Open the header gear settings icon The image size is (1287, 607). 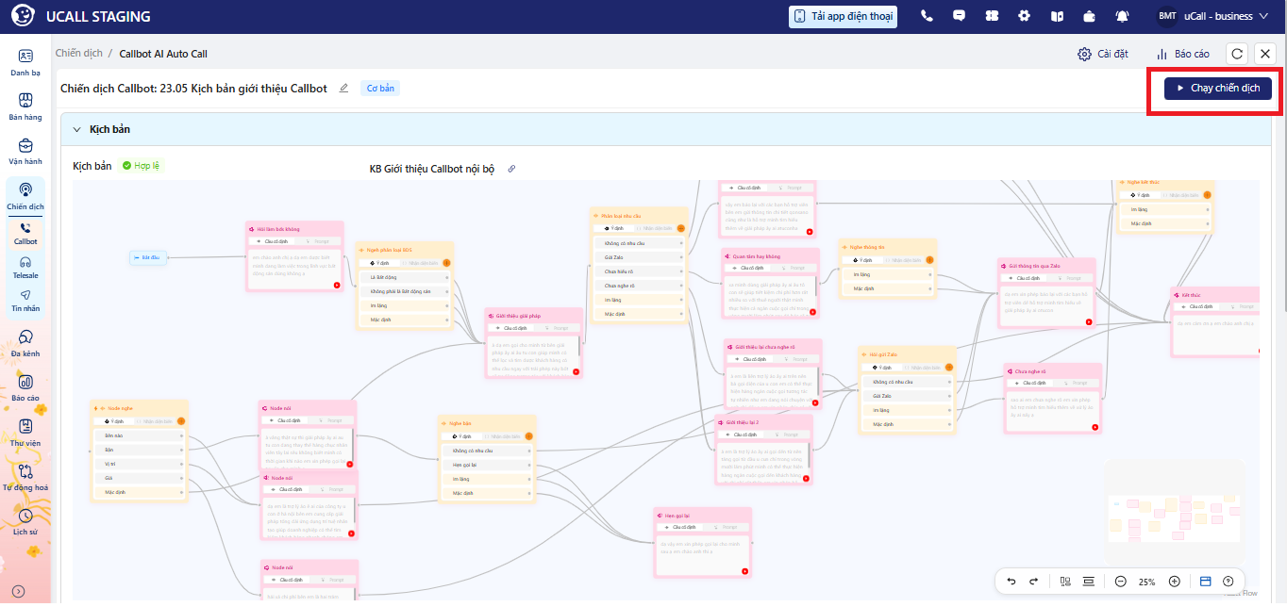point(1025,16)
